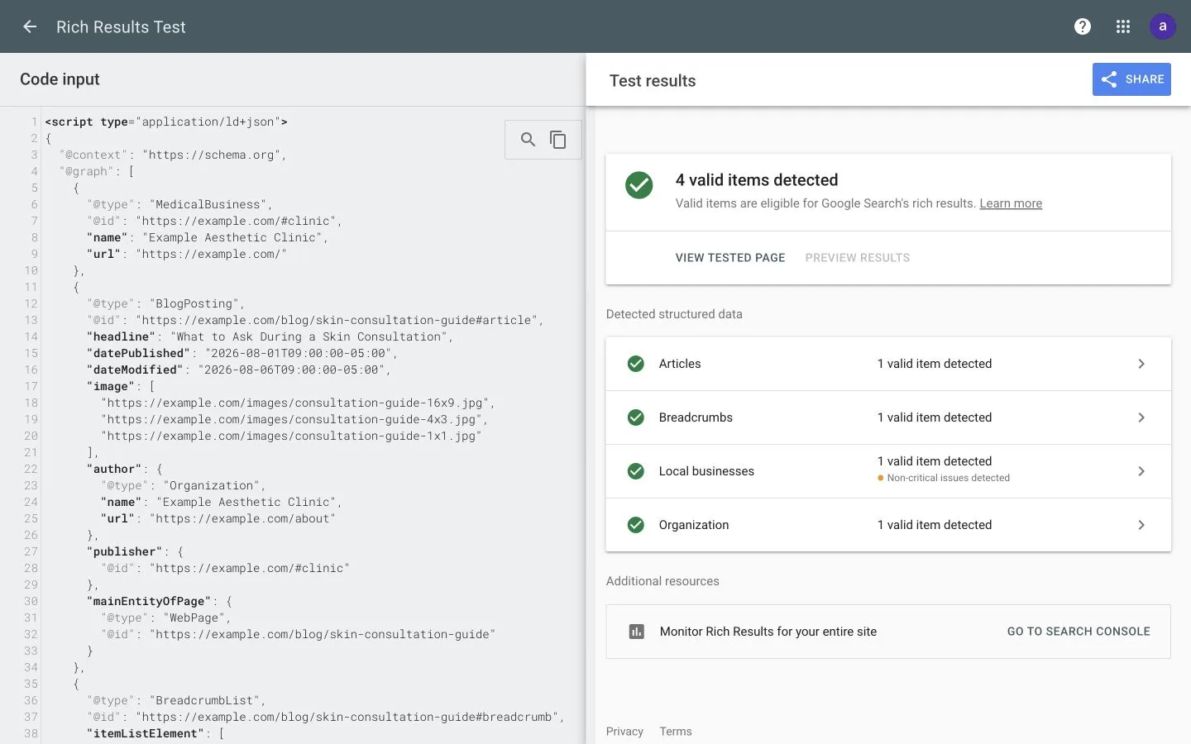Click the "@context" schema.org line

point(173,155)
